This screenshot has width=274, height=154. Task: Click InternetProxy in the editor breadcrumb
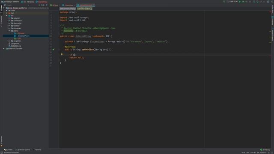[x=68, y=9]
